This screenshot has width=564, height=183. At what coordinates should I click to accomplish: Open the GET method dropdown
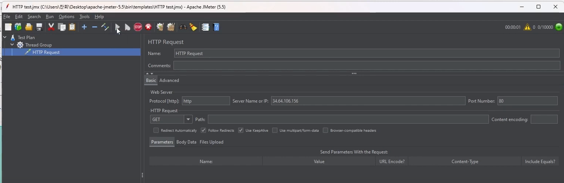tap(189, 120)
